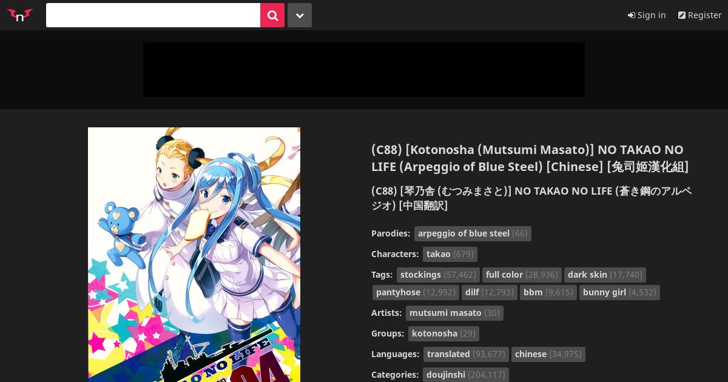Select the takao character tag
This screenshot has height=382, width=728.
(x=450, y=254)
